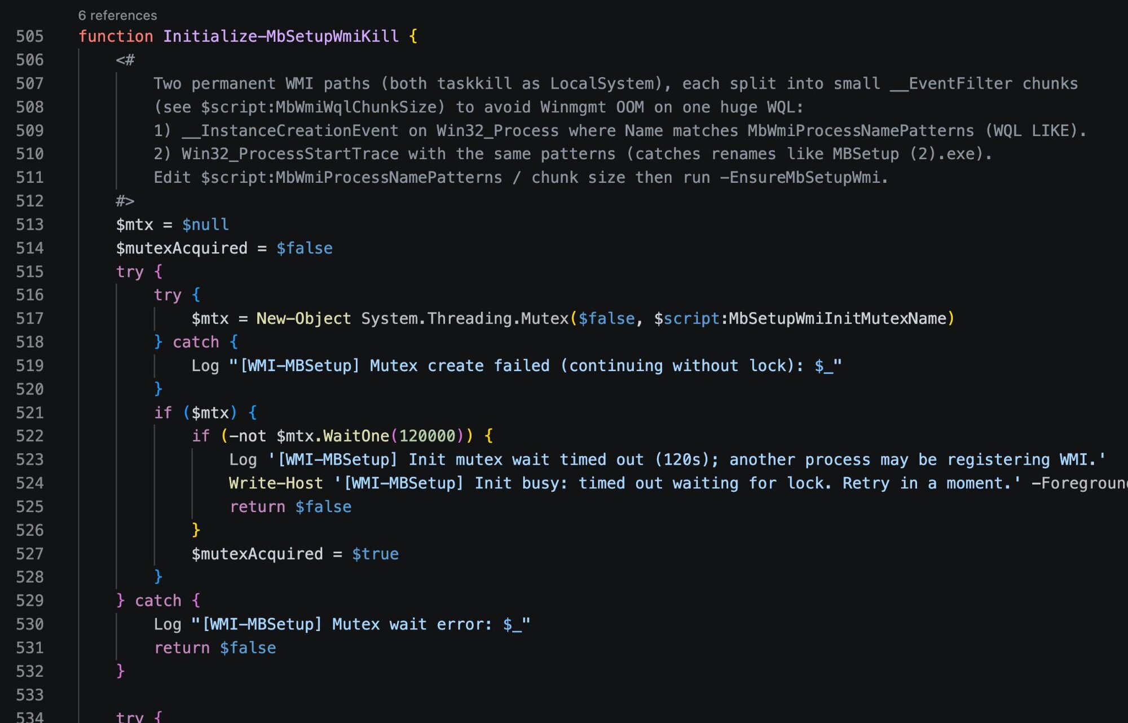The width and height of the screenshot is (1128, 723).
Task: Click the comment opener <# on line 506
Action: [x=125, y=60]
